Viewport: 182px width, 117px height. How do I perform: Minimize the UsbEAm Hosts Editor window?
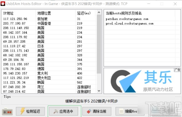point(149,4)
